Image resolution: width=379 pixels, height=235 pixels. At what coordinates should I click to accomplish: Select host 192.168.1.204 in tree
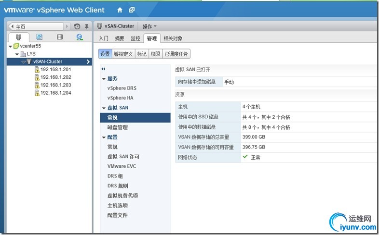point(55,93)
